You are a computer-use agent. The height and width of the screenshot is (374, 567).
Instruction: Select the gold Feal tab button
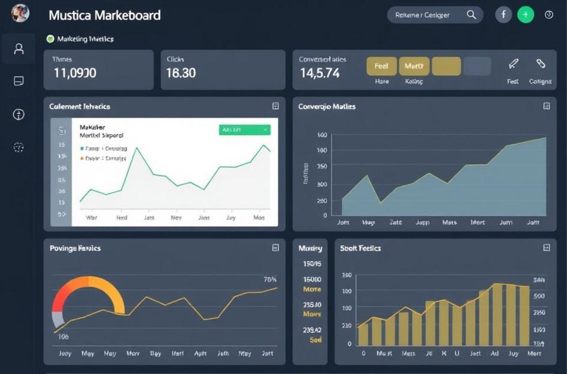[381, 66]
